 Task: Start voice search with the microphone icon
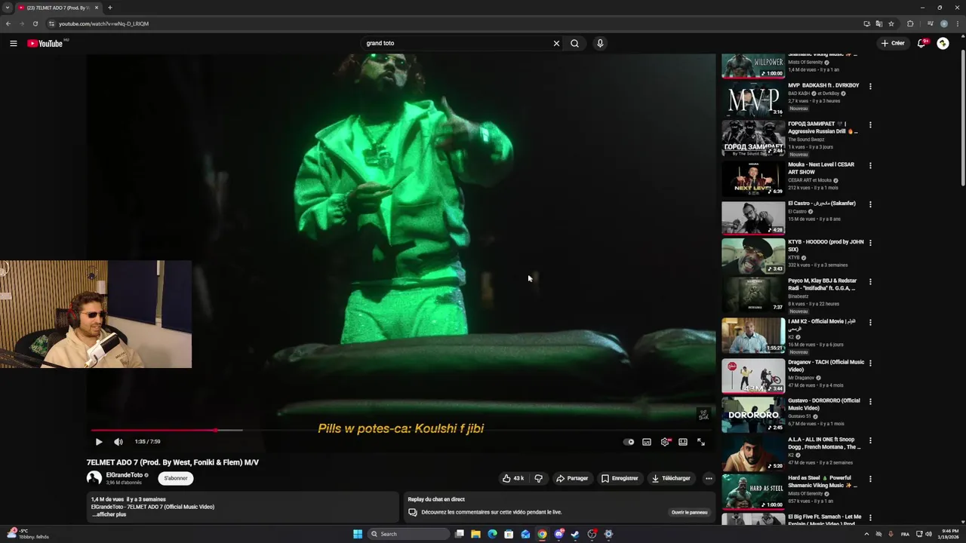click(x=600, y=44)
